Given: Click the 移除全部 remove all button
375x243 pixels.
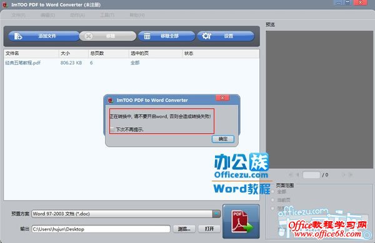Looking at the screenshot, I should pyautogui.click(x=166, y=36).
